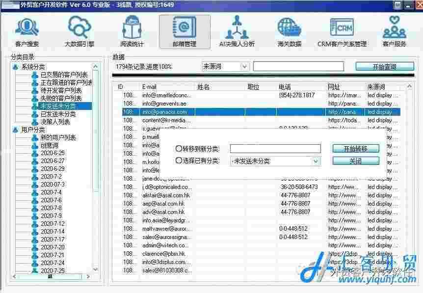Open the 大数据引擎 big data engine
The image size is (423, 293).
(x=79, y=31)
